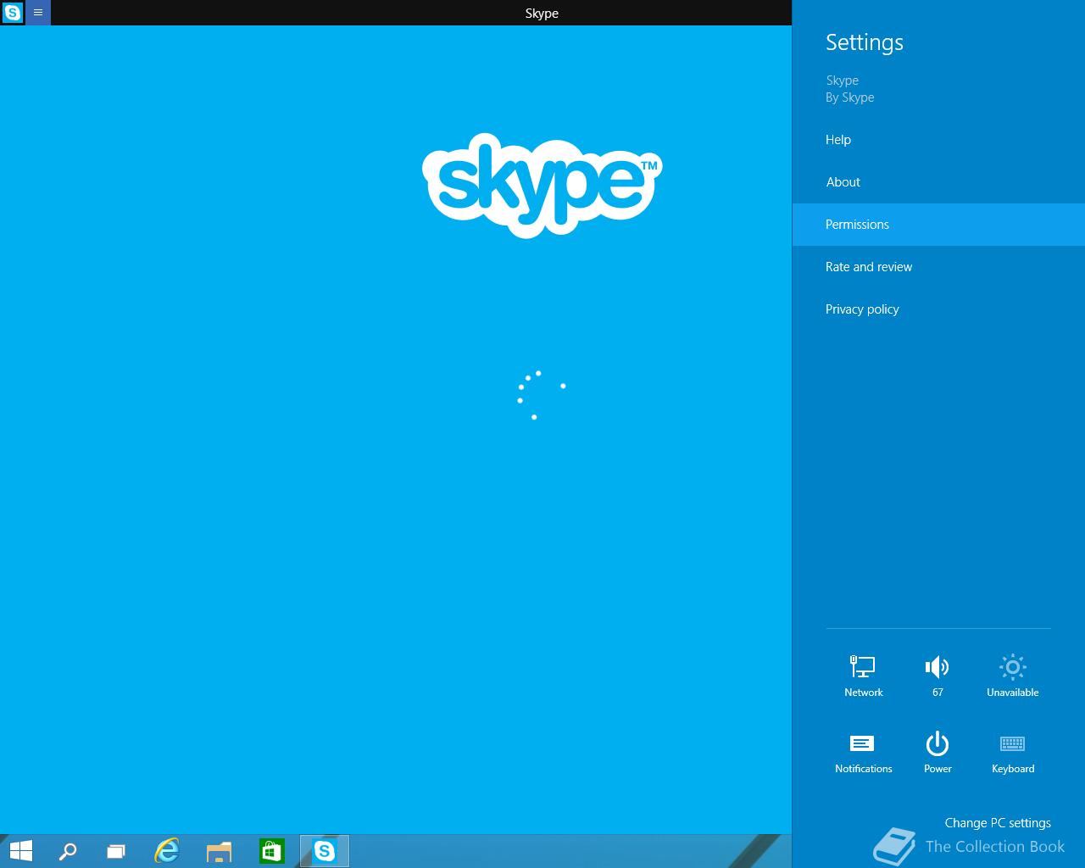
Task: Open the volume control showing 67
Action: click(x=938, y=676)
